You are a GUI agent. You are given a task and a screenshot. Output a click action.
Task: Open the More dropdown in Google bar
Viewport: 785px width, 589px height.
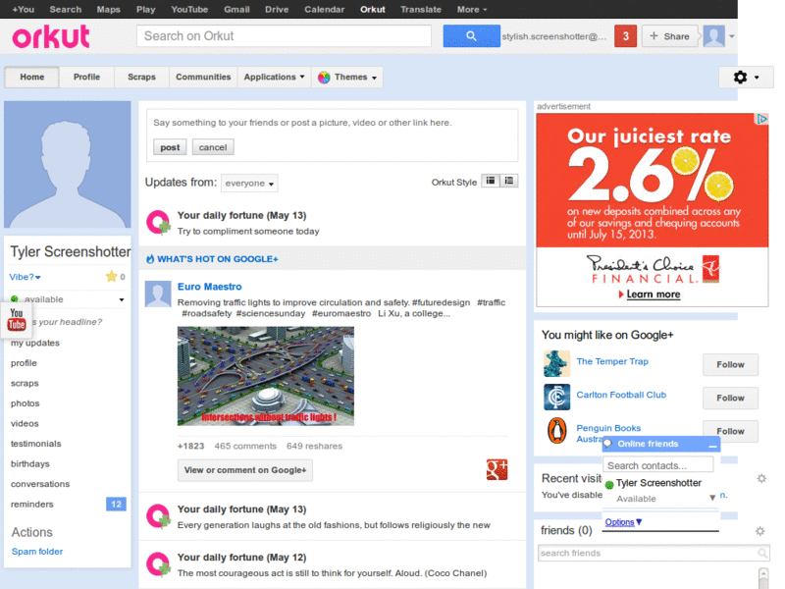pos(472,9)
